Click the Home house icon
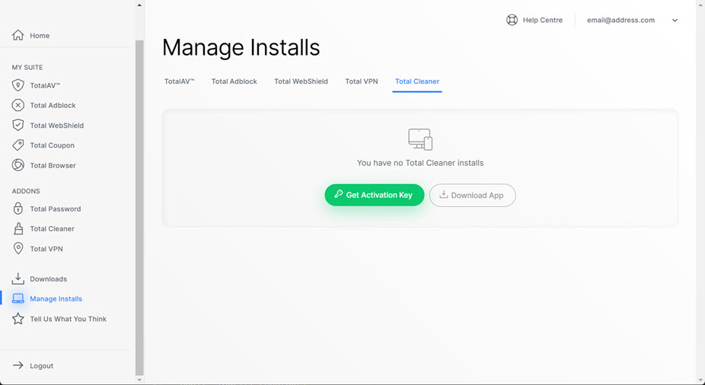The image size is (705, 385). pyautogui.click(x=18, y=35)
